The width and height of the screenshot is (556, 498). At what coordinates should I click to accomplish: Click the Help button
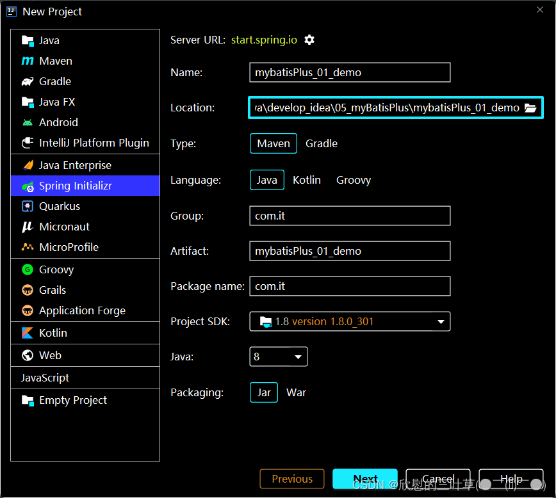coord(511,479)
